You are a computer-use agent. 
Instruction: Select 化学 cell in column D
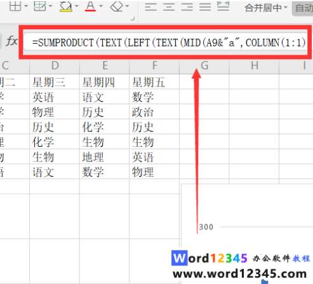(x=55, y=142)
